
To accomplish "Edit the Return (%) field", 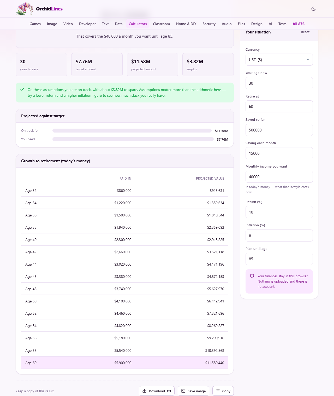I will [x=279, y=212].
